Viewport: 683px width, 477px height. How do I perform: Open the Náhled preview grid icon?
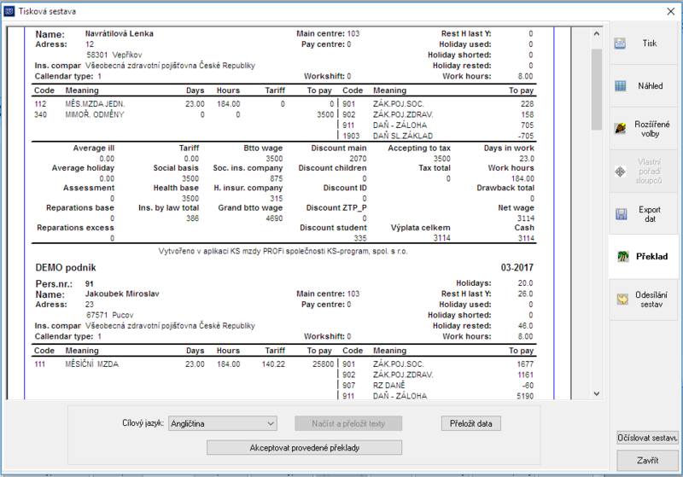(x=620, y=85)
